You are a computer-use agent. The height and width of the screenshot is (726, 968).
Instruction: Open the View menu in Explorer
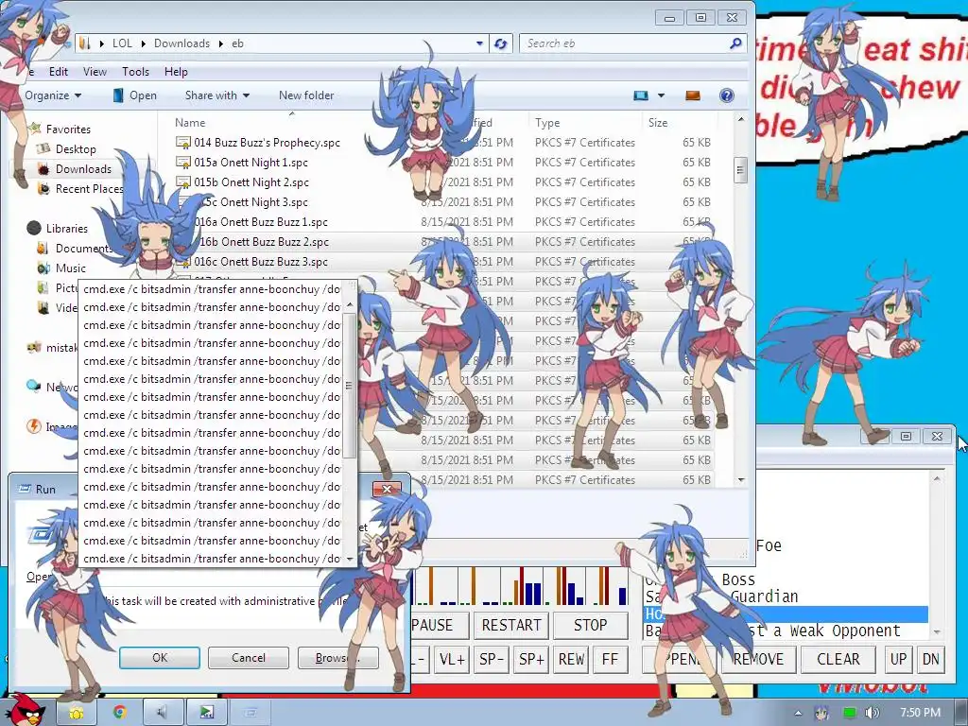[95, 72]
